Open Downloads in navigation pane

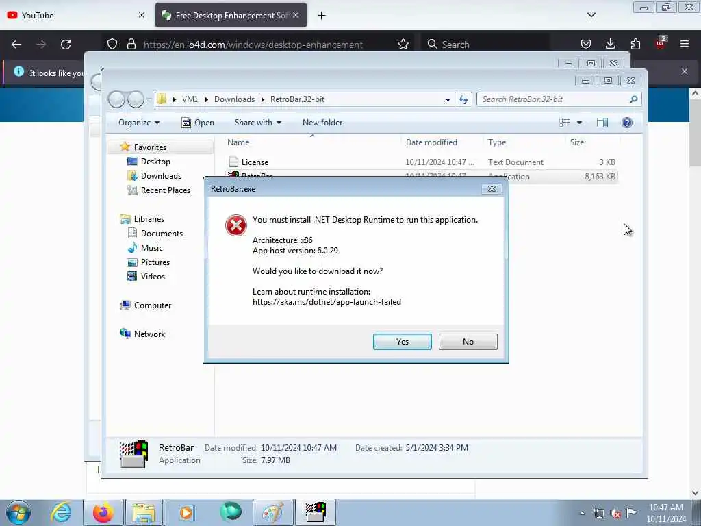(161, 176)
